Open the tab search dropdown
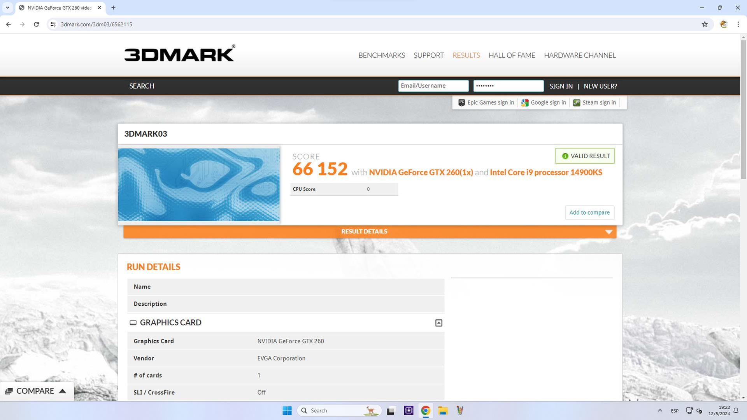This screenshot has width=747, height=420. (7, 7)
